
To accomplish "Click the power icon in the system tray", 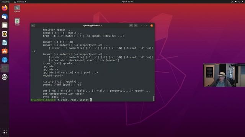I will (239, 2).
